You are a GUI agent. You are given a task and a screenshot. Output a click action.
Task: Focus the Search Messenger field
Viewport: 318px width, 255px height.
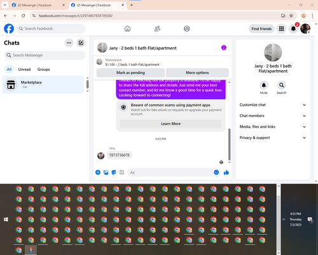45,55
